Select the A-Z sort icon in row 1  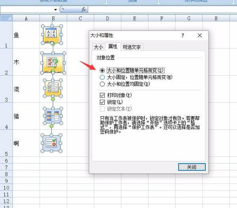pos(53,35)
